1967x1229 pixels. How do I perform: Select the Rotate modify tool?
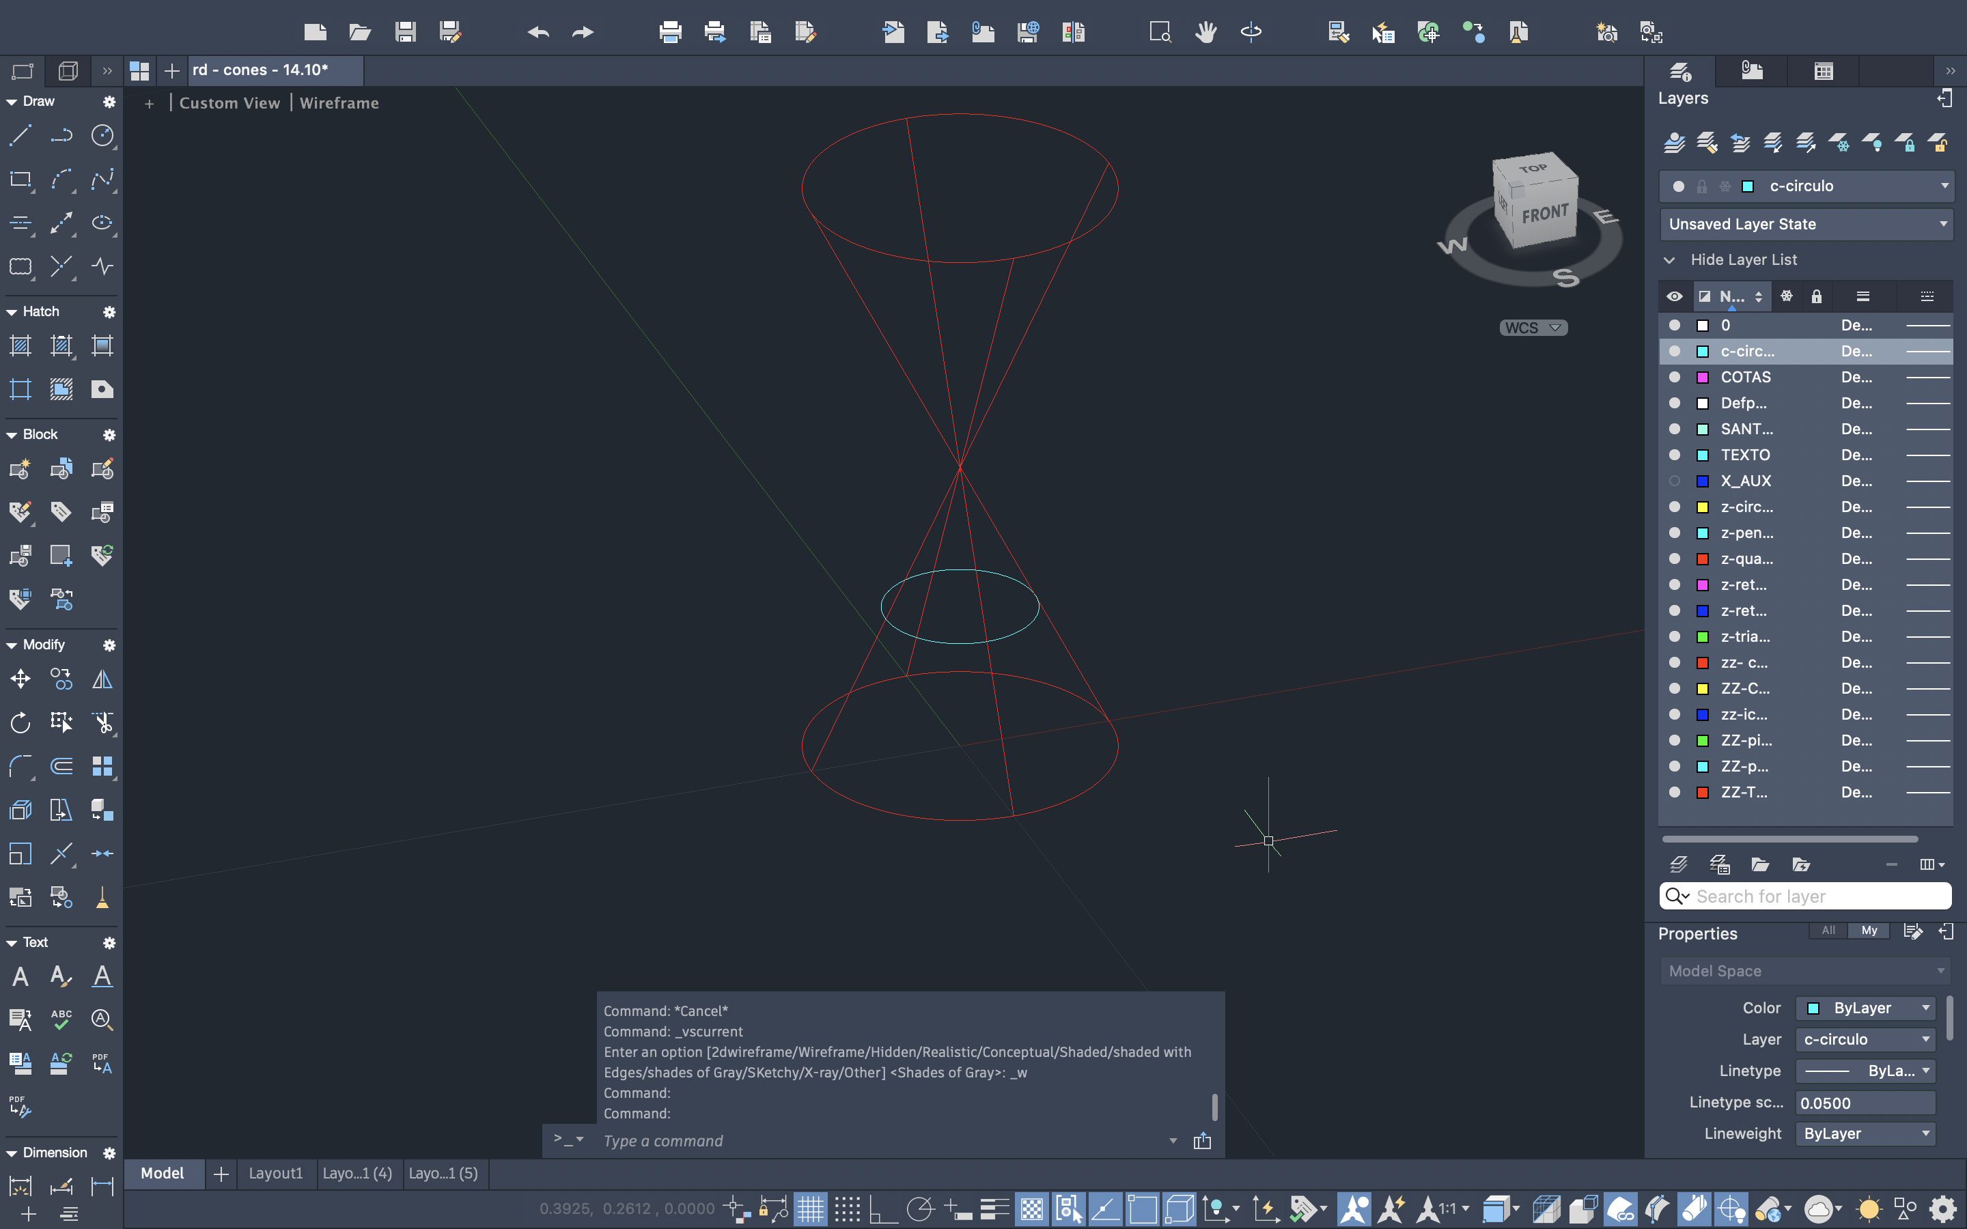click(20, 722)
